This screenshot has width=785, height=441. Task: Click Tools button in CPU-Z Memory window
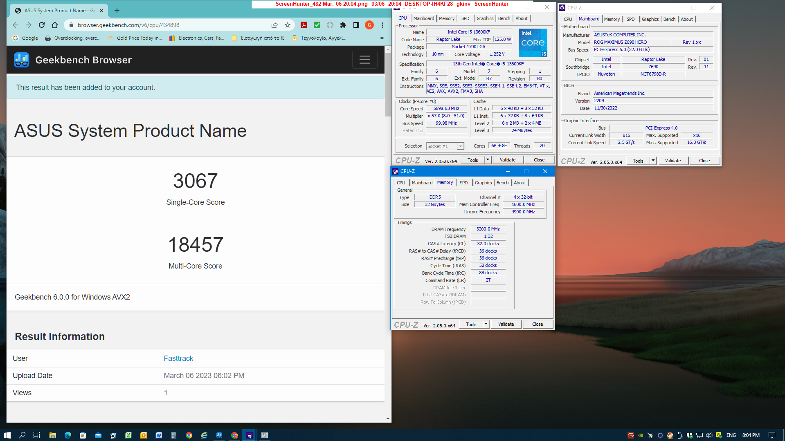(471, 324)
